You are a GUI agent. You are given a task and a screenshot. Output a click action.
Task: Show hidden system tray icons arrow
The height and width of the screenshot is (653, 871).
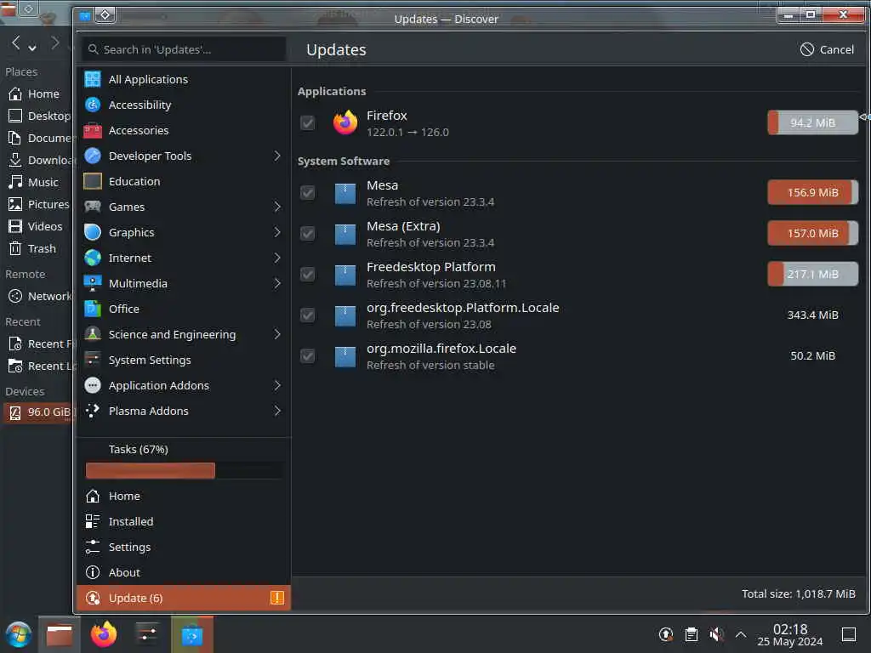(741, 634)
